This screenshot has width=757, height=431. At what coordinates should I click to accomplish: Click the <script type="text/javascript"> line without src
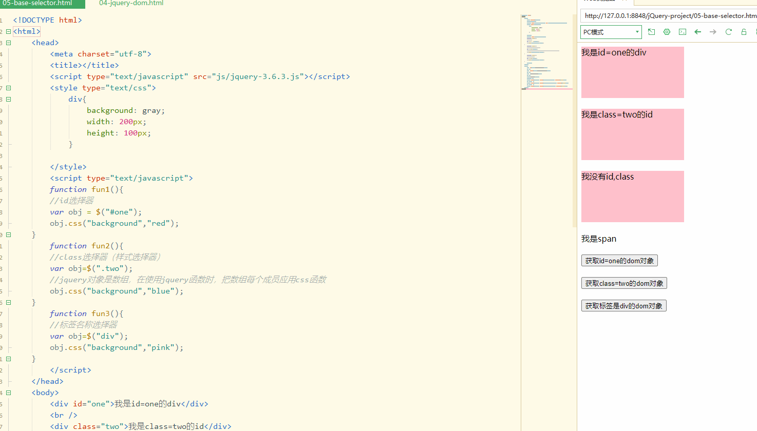point(121,178)
